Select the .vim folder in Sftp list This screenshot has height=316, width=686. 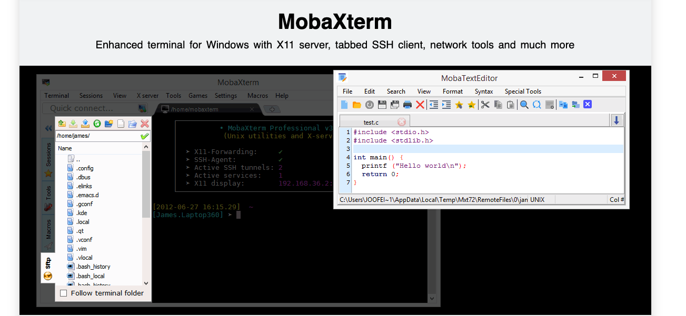pos(77,249)
